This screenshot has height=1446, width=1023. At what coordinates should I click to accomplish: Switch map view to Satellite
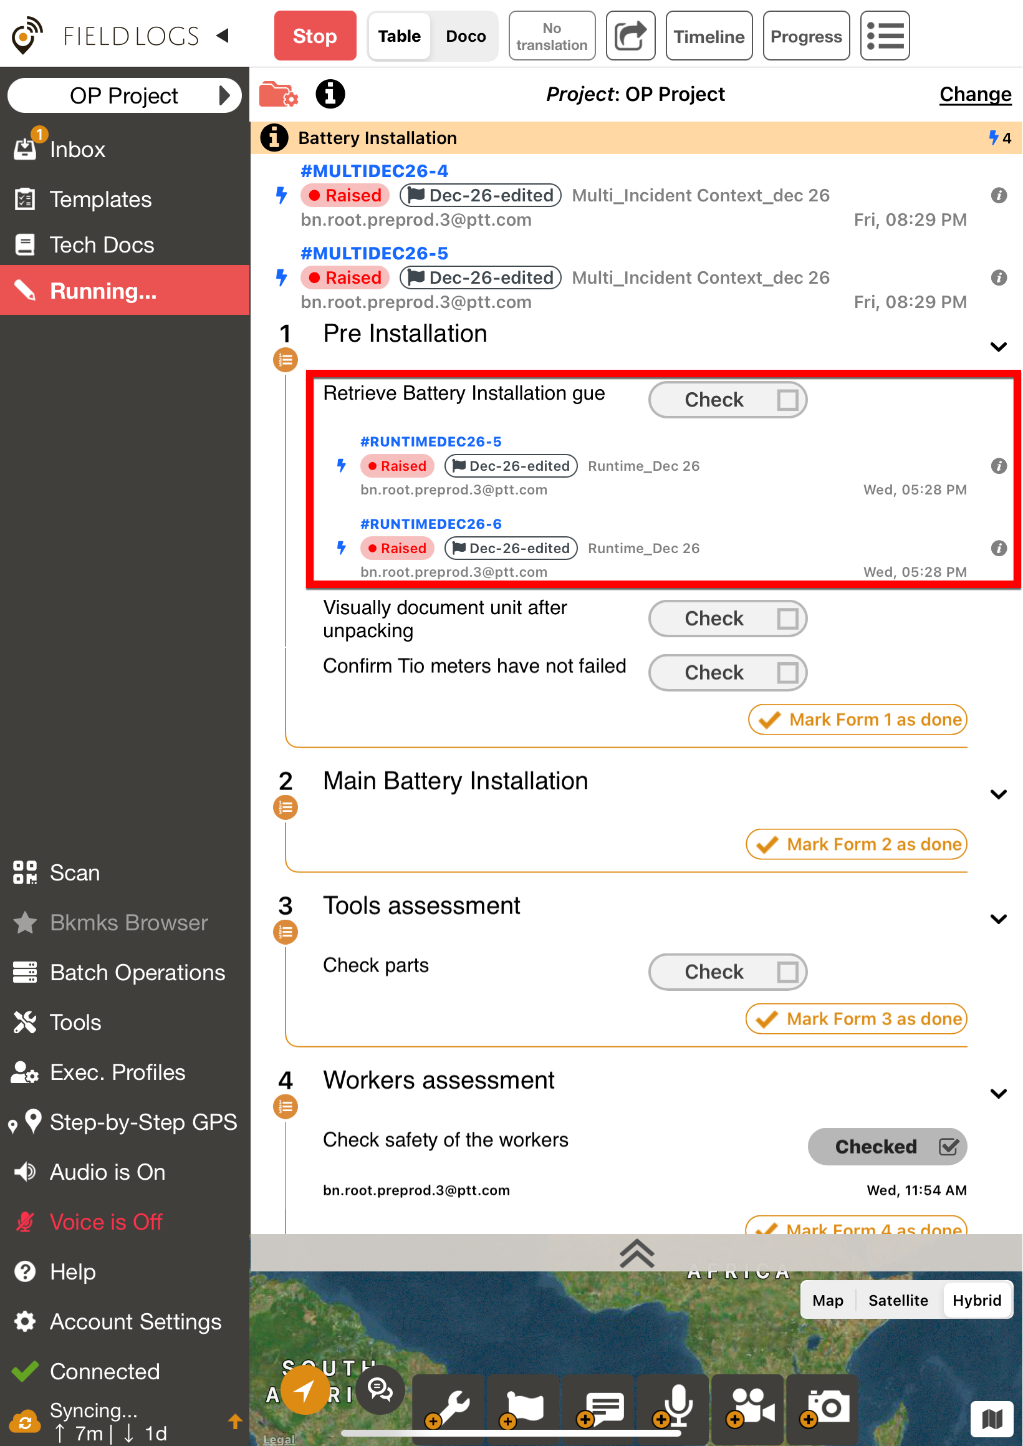(x=898, y=1301)
